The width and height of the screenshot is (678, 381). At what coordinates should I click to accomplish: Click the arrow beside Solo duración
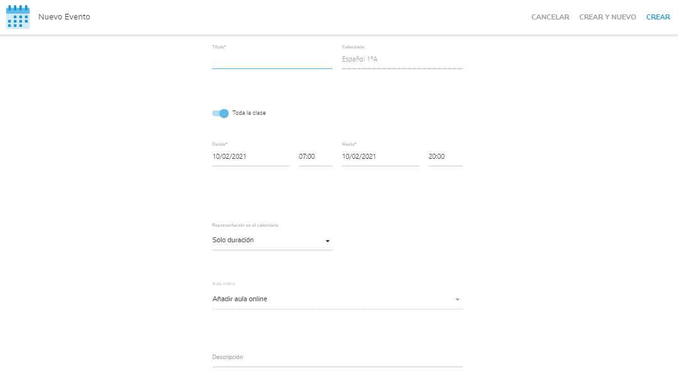(327, 241)
